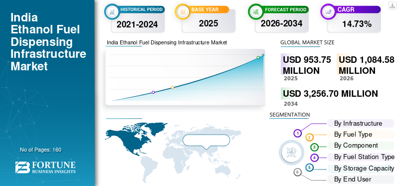Image resolution: width=399 pixels, height=186 pixels.
Task: Click the Base Year calendar icon
Action: pos(182,11)
